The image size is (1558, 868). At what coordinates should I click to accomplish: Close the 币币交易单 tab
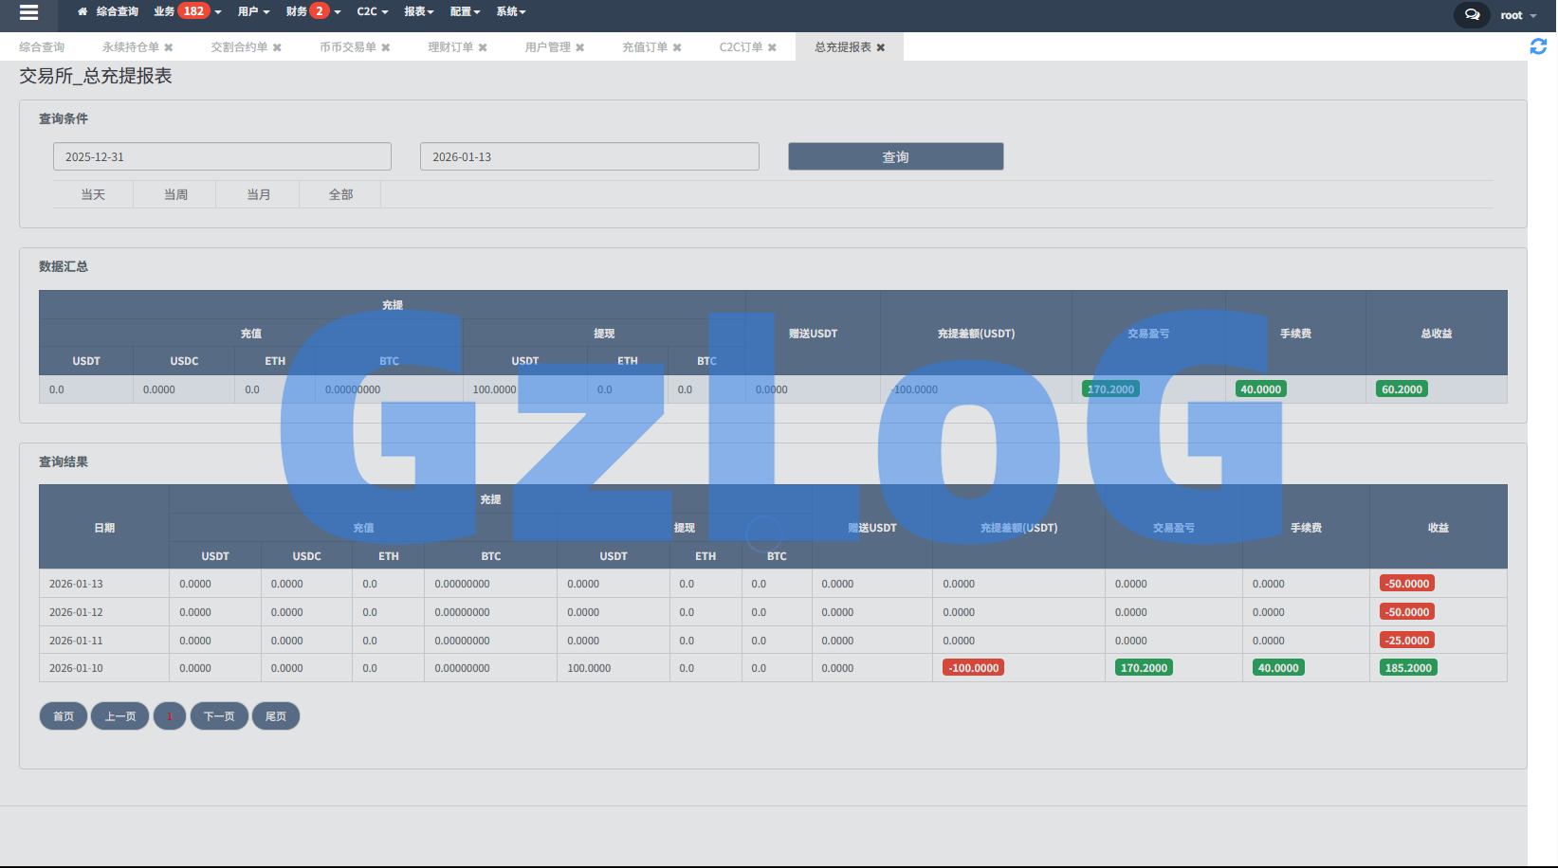(386, 47)
